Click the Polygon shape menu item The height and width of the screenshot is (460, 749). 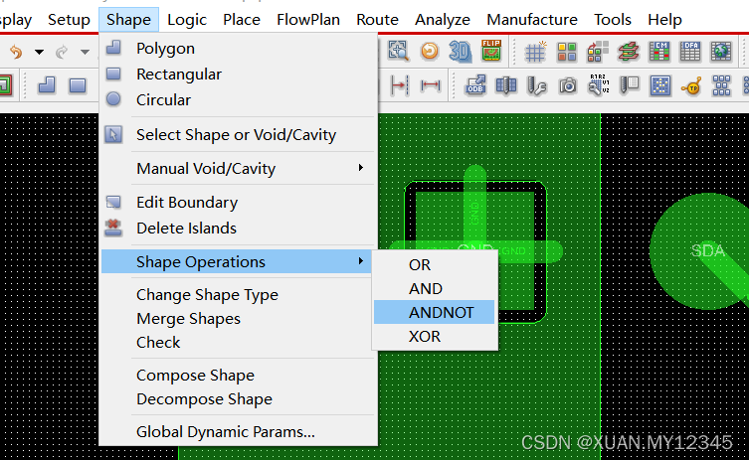[x=165, y=48]
